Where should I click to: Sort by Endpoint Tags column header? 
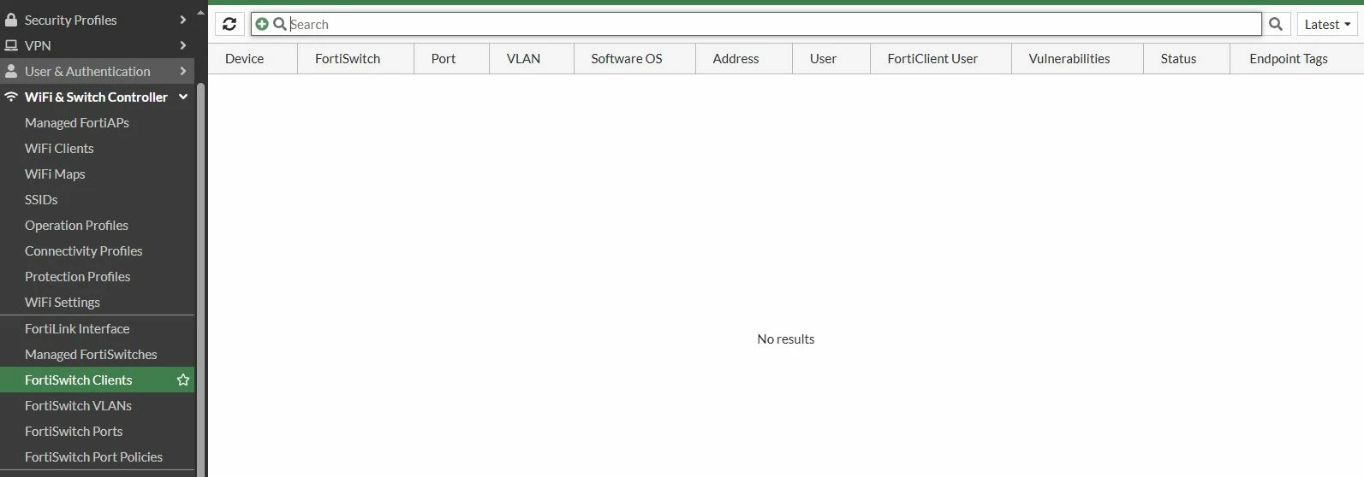coord(1296,58)
